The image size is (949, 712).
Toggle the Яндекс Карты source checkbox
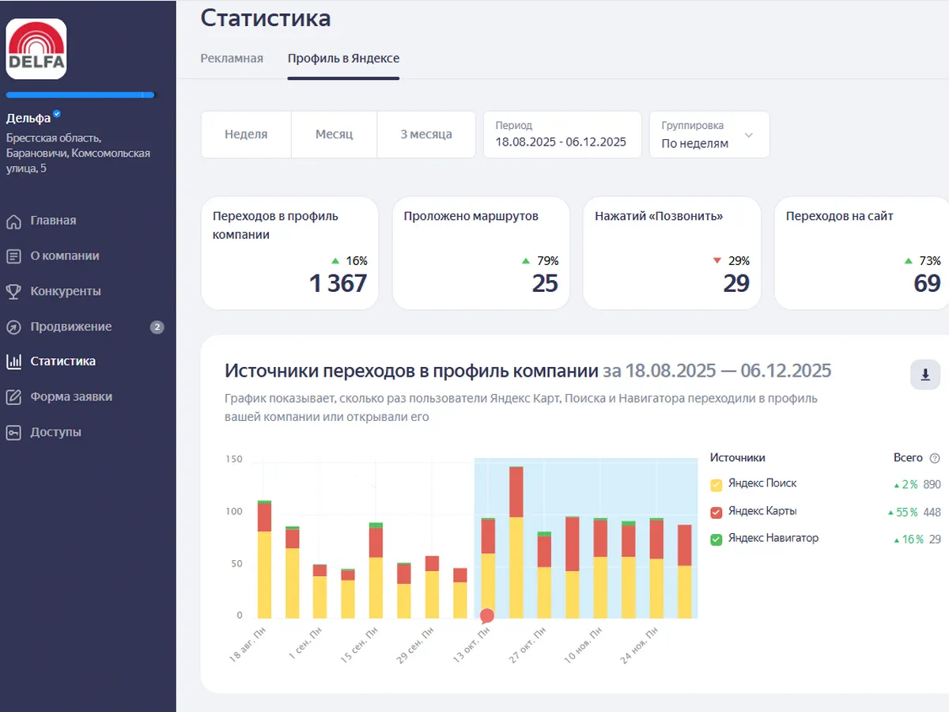pos(716,512)
